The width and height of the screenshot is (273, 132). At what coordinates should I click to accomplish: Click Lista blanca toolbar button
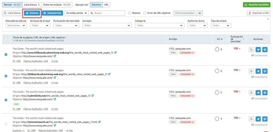point(12,13)
